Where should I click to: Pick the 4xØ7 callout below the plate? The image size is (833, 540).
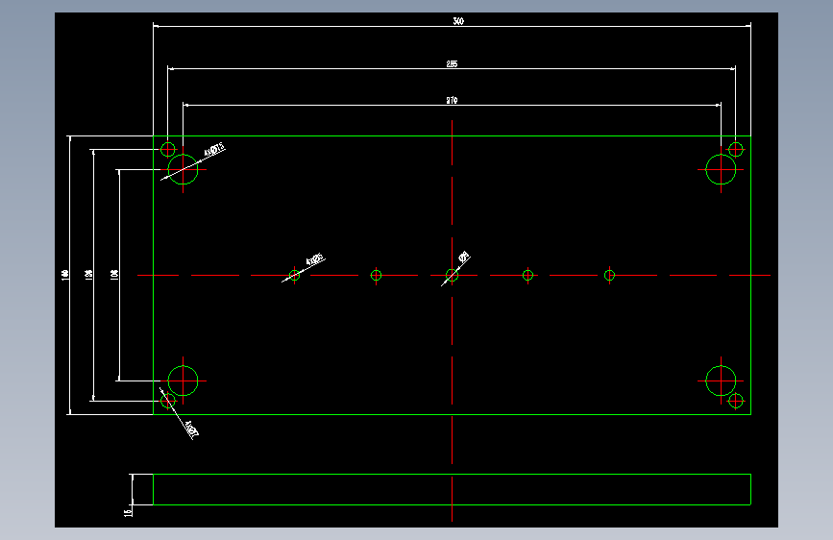click(191, 430)
